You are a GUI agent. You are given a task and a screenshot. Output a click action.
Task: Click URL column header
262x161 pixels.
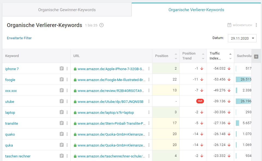pyautogui.click(x=76, y=56)
